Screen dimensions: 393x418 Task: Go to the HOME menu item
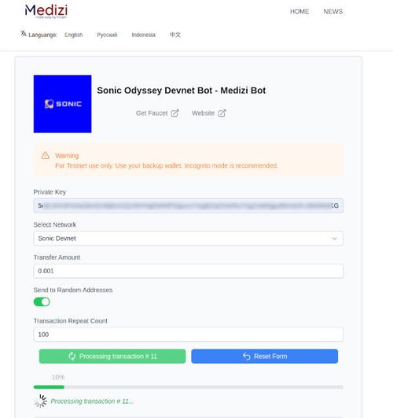(x=299, y=12)
